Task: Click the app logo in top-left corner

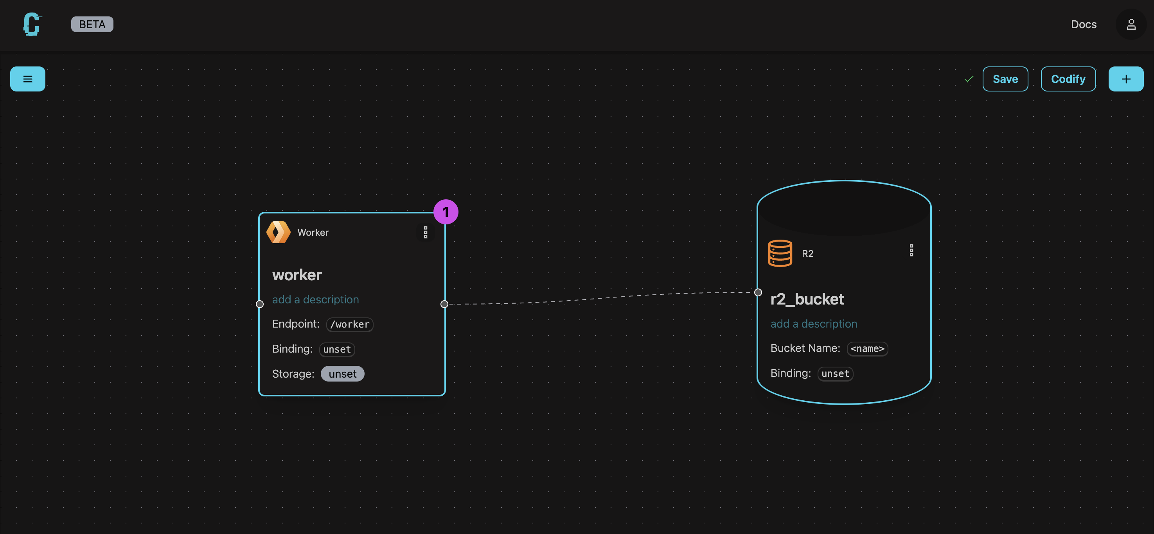Action: click(x=31, y=25)
